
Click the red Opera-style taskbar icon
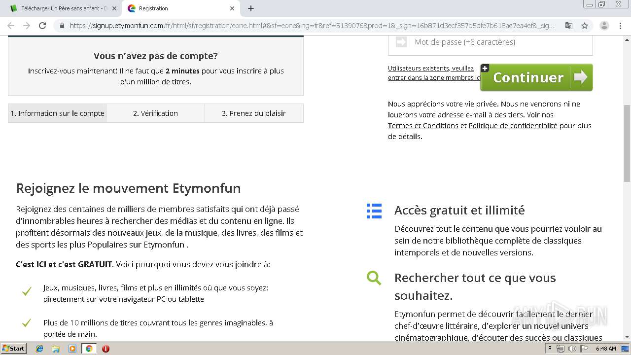tap(105, 349)
